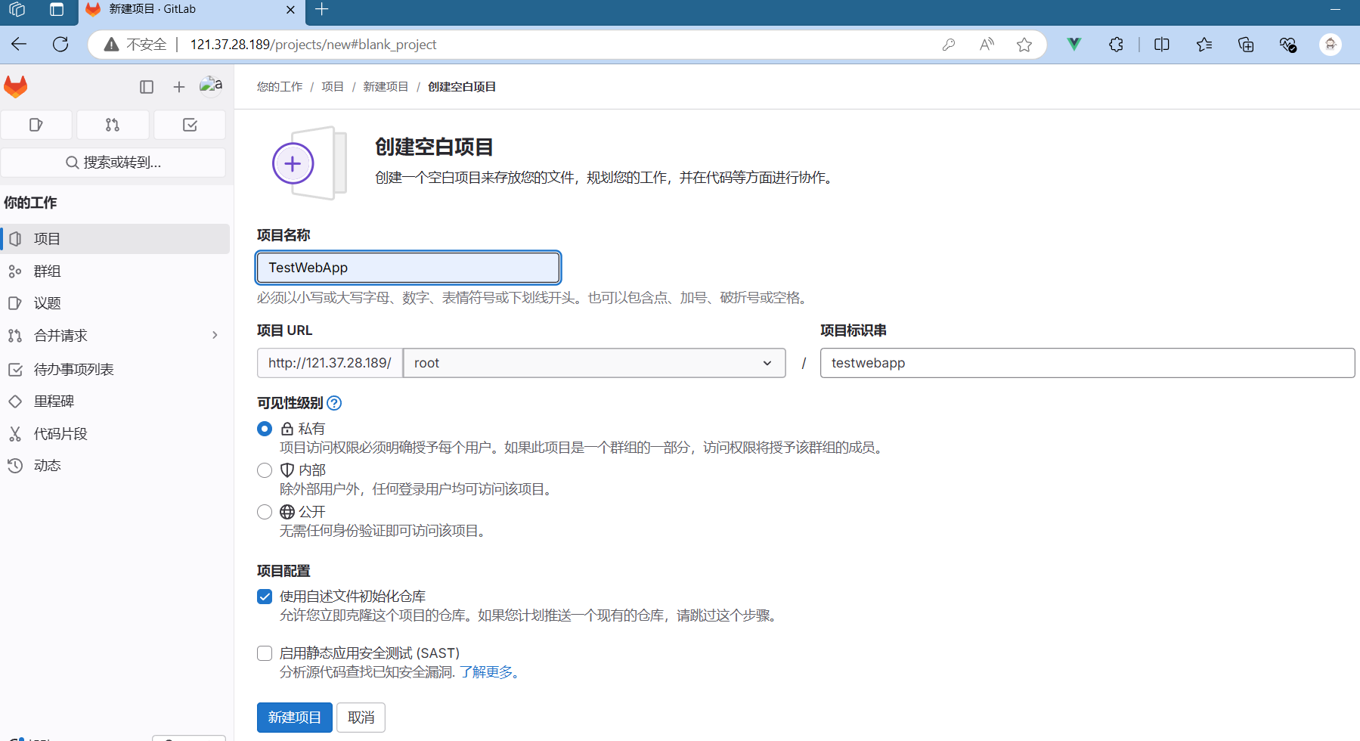Open the root namespace dropdown
Screen dimensions: 1360x741
click(594, 363)
